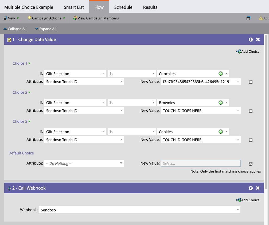Open the Schedule tab
The height and width of the screenshot is (225, 269).
pyautogui.click(x=123, y=7)
